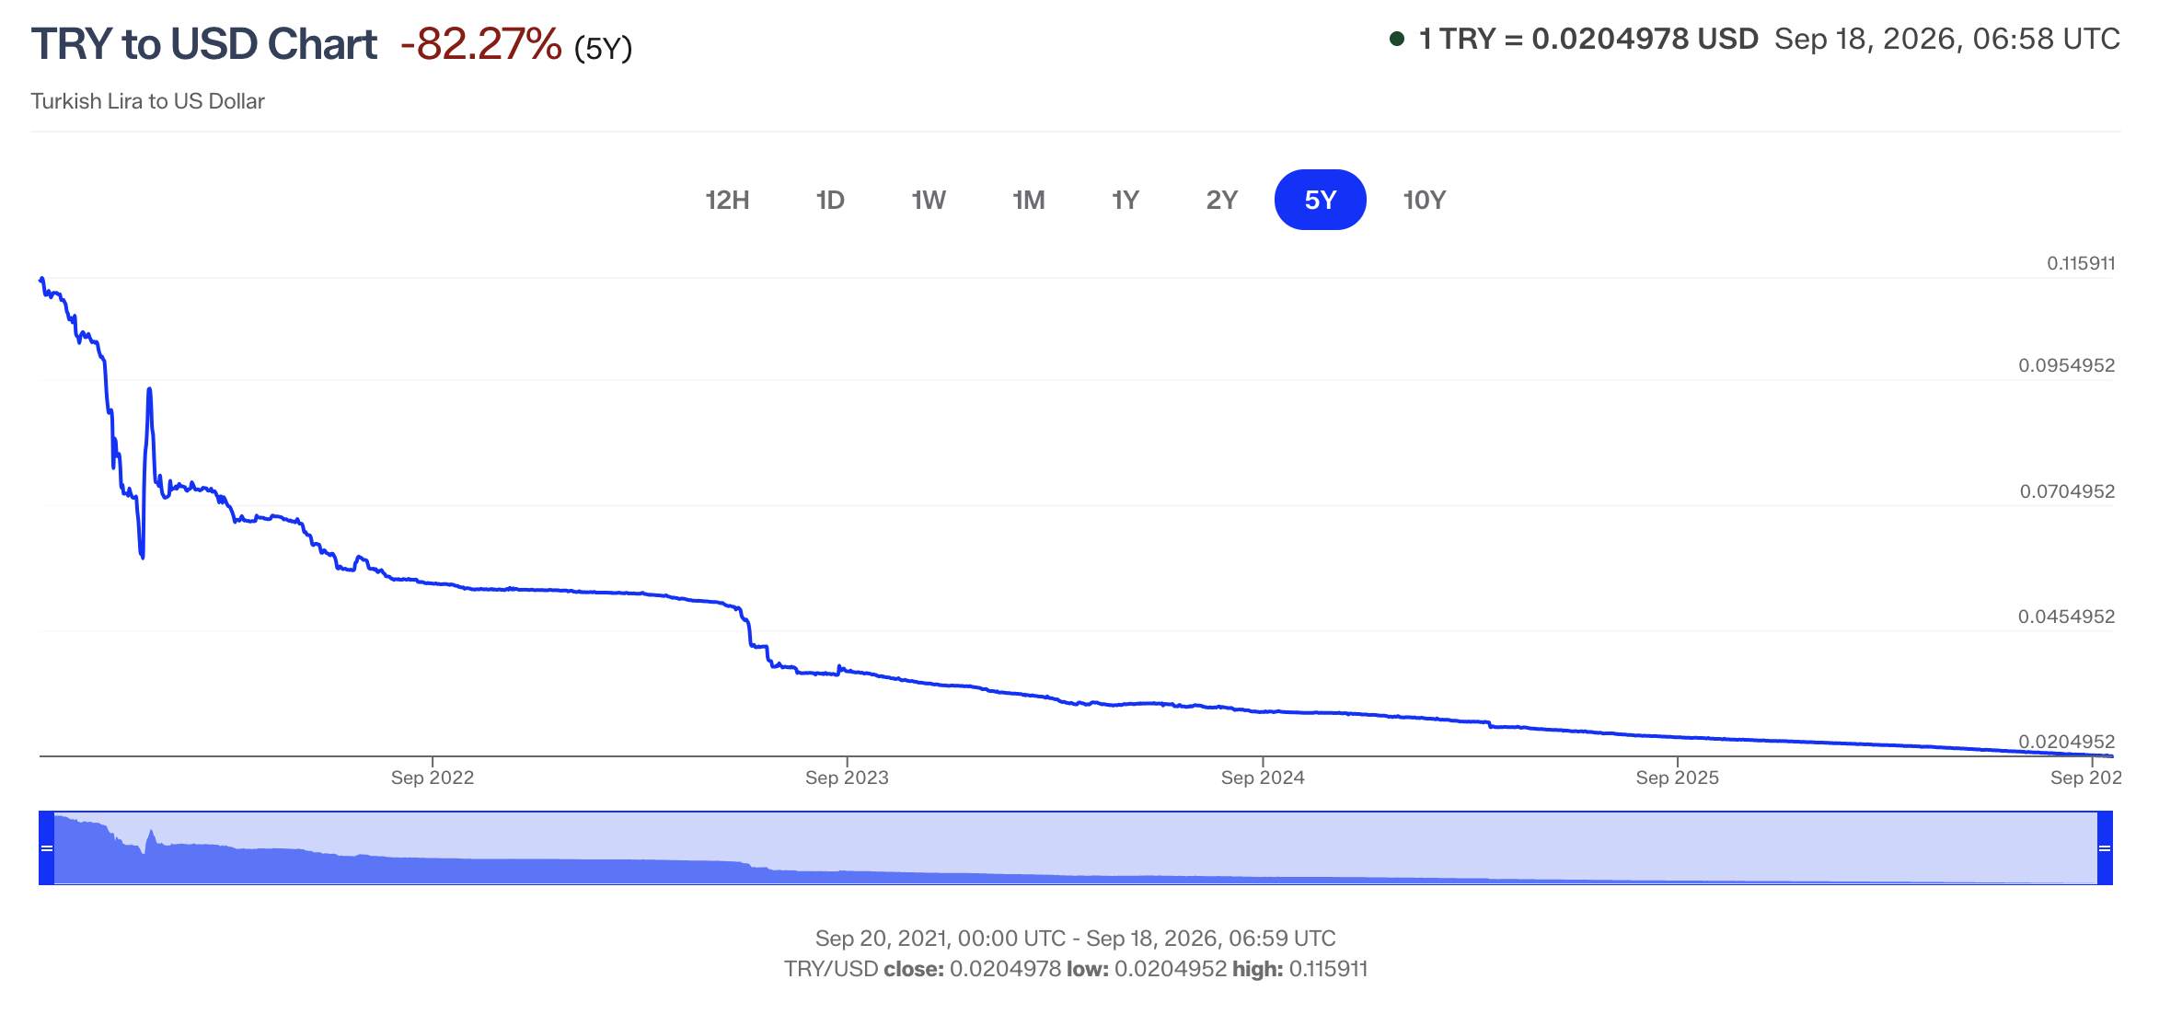Show the 1M chart range
The image size is (2159, 1014).
click(1029, 200)
